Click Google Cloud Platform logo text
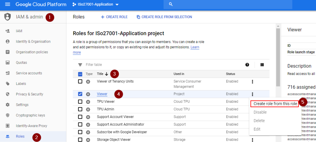The width and height of the screenshot is (316, 142). coord(41,4)
